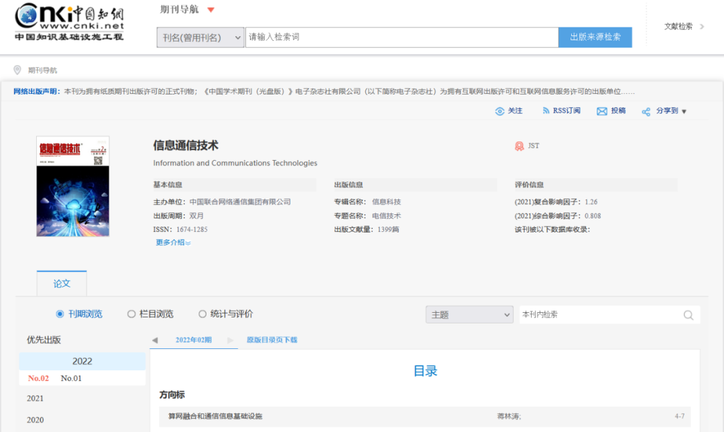
Task: Click the next issue right arrow
Action: click(x=231, y=340)
